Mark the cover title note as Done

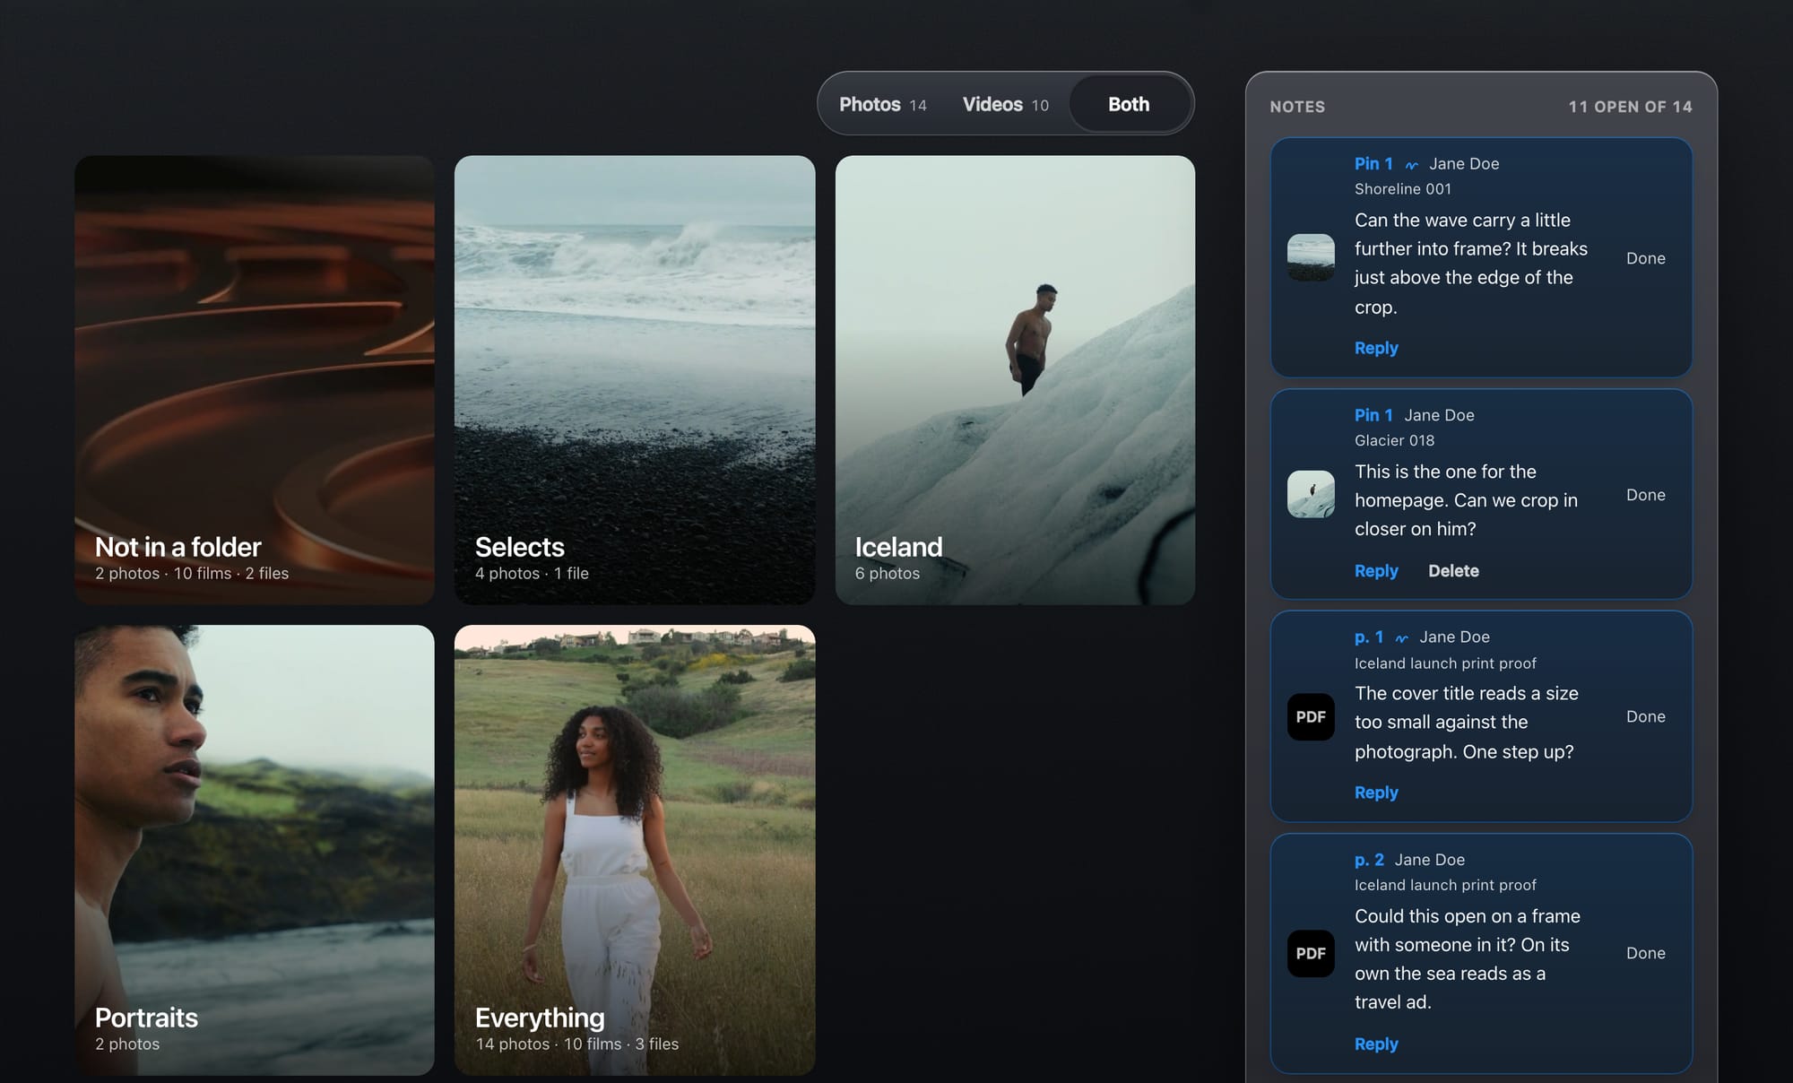click(x=1646, y=716)
